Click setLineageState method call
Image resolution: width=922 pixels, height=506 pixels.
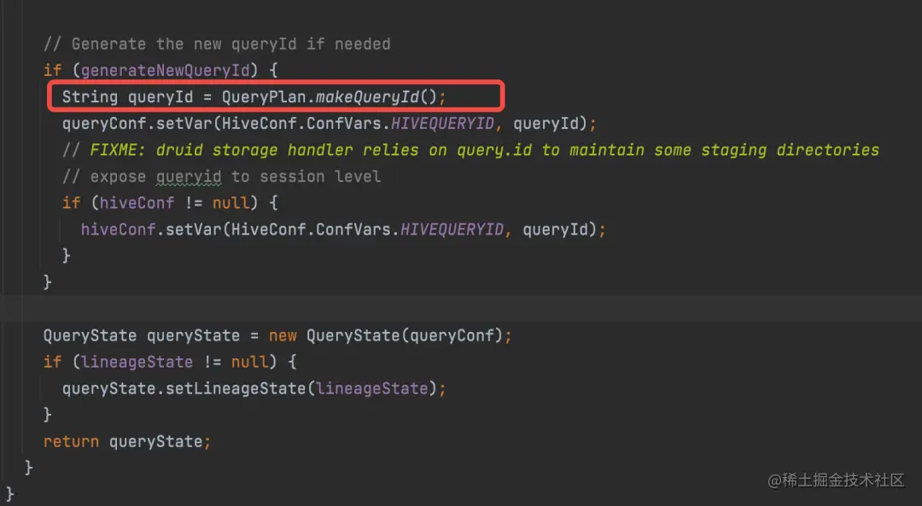[236, 388]
